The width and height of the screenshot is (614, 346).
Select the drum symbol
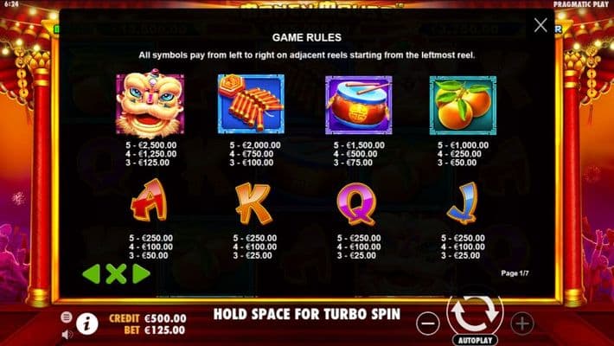click(x=359, y=105)
